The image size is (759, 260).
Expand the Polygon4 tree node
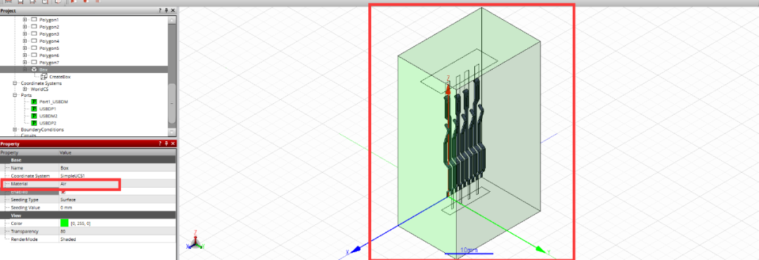coord(25,41)
